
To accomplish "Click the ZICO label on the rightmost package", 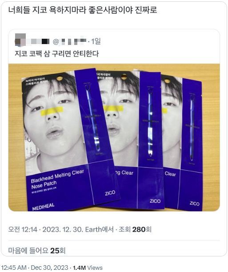I will (194, 203).
